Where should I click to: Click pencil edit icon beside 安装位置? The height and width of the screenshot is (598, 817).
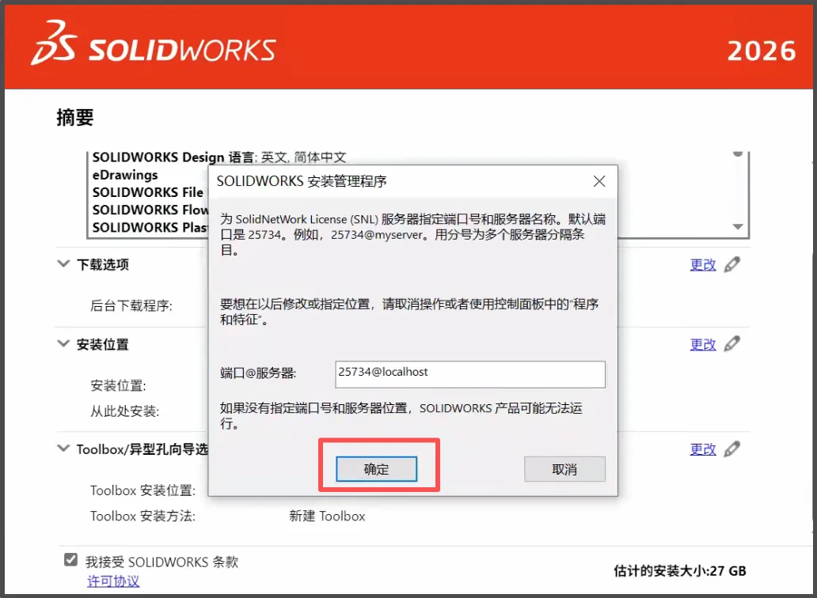(x=732, y=343)
